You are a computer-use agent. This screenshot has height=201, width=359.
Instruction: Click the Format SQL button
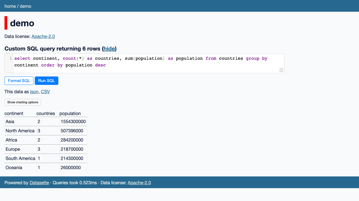[19, 81]
